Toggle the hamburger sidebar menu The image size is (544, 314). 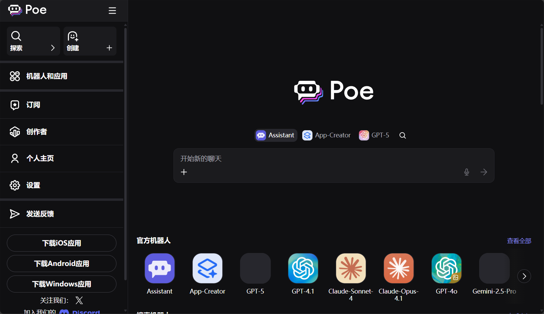[x=112, y=11]
